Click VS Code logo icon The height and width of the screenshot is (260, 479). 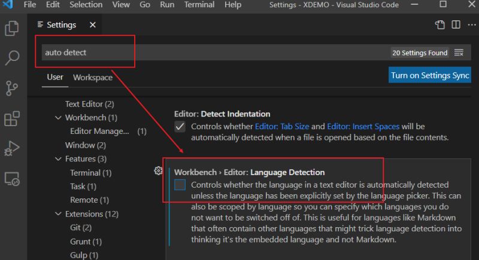pos(7,4)
